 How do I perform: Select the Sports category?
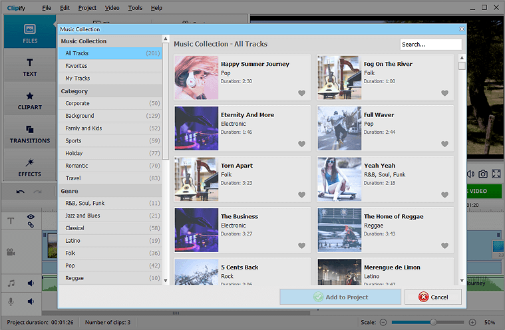[110, 140]
